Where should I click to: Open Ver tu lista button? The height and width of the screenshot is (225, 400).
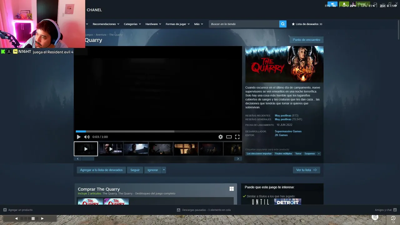point(307,170)
